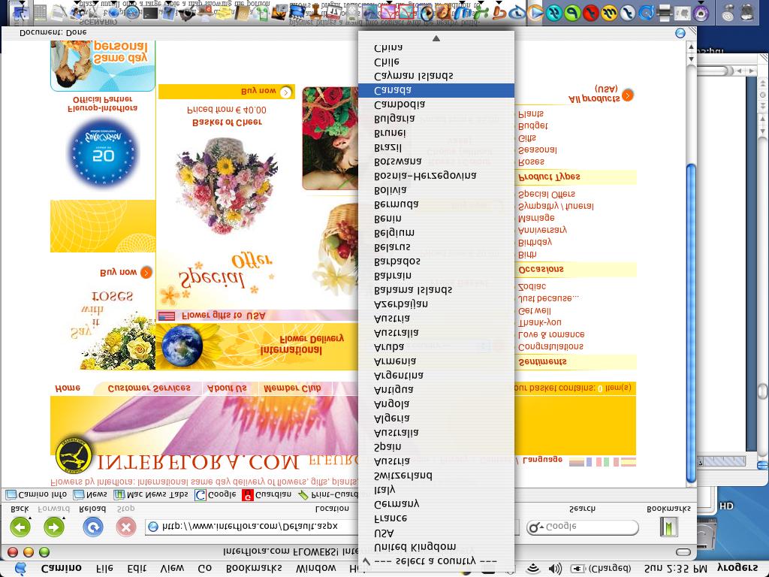Open the Congratulations link

[550, 347]
